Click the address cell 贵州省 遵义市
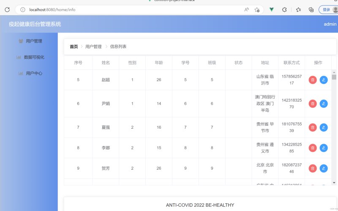The image size is (338, 211). tap(265, 148)
